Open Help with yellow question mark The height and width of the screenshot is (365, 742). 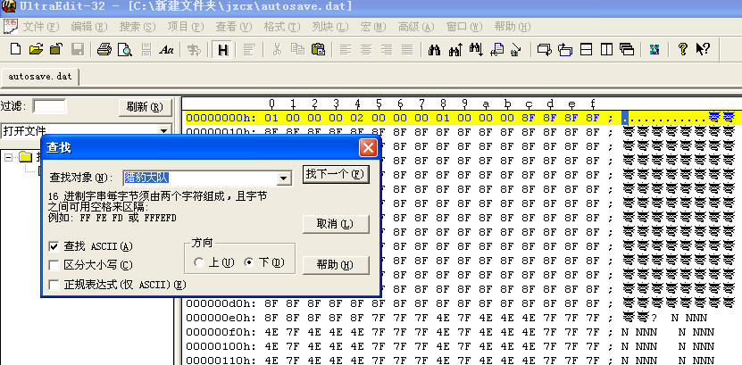[x=682, y=49]
